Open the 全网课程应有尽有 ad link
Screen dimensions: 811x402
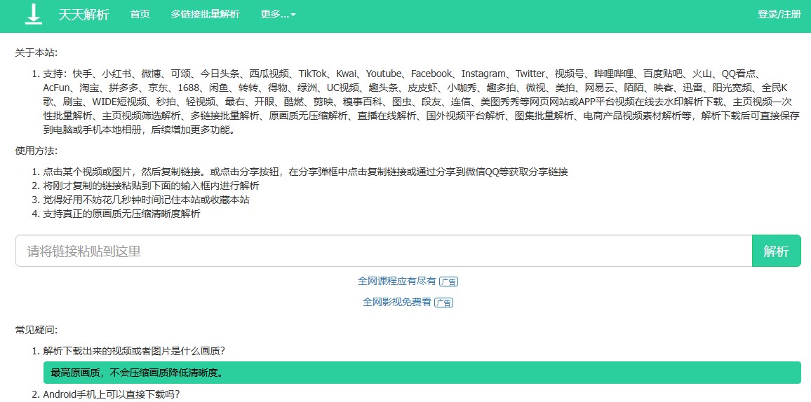pos(396,281)
